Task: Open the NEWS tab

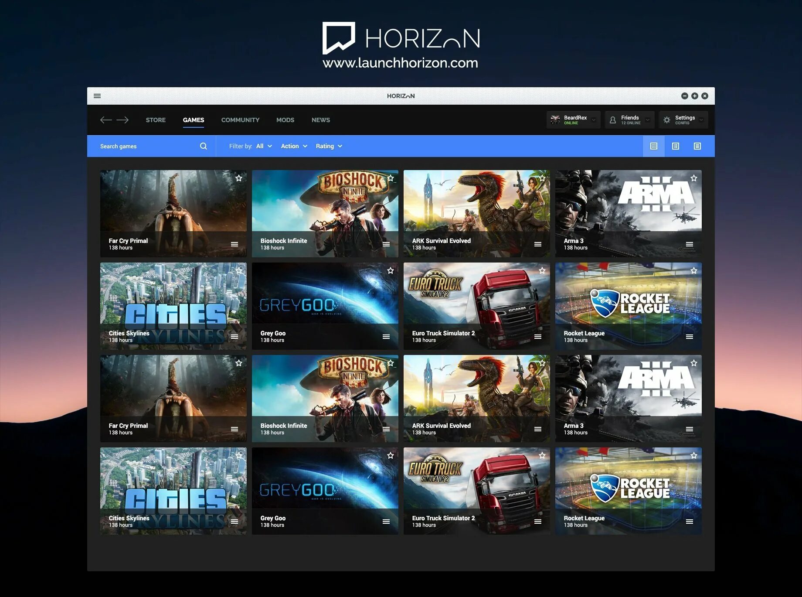Action: [321, 120]
